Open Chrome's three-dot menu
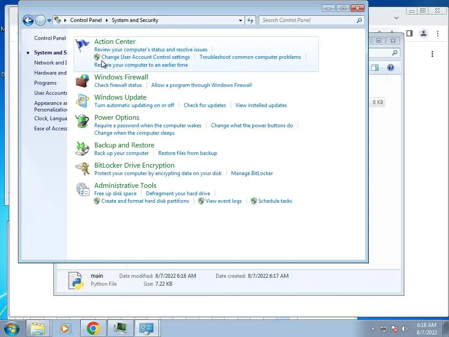The width and height of the screenshot is (449, 337). (x=438, y=33)
